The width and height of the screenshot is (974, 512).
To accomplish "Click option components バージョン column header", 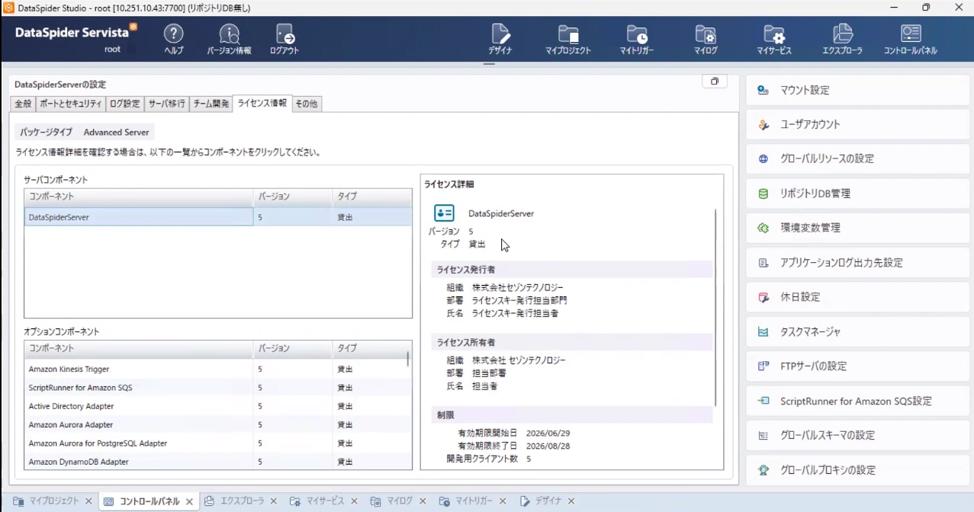I will pos(293,348).
